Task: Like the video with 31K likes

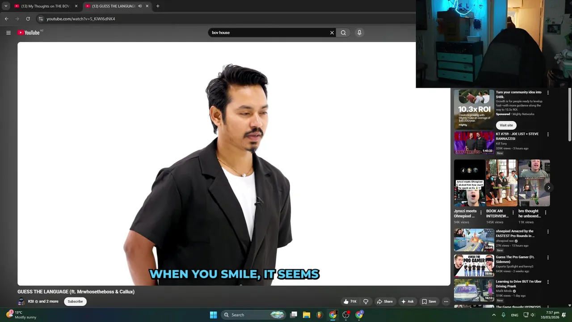Action: point(350,301)
